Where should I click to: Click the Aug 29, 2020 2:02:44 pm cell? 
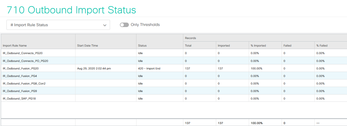pyautogui.click(x=94, y=68)
